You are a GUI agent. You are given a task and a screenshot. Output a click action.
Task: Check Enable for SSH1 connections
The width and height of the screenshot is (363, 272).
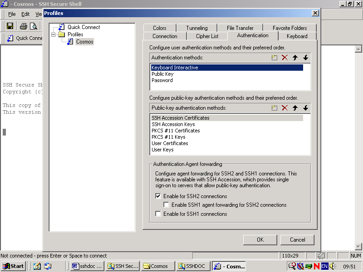click(x=158, y=214)
